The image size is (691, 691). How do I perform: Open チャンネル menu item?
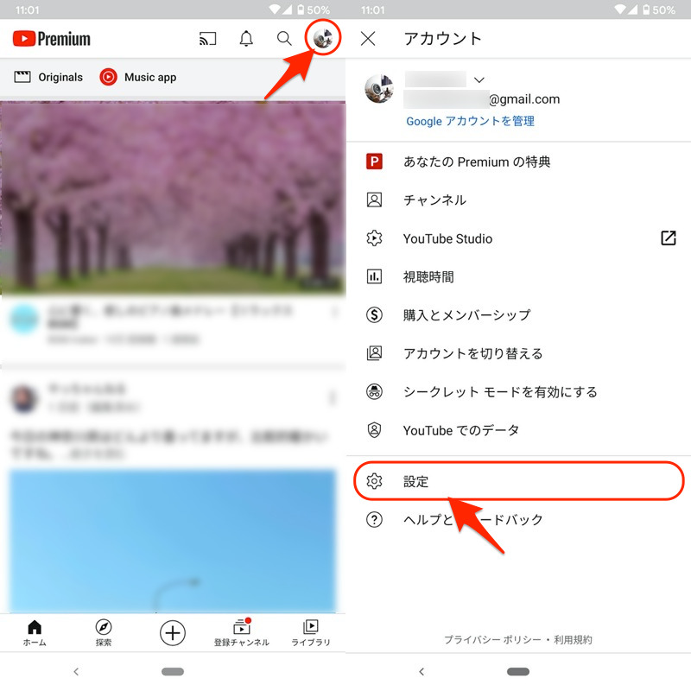pos(434,200)
